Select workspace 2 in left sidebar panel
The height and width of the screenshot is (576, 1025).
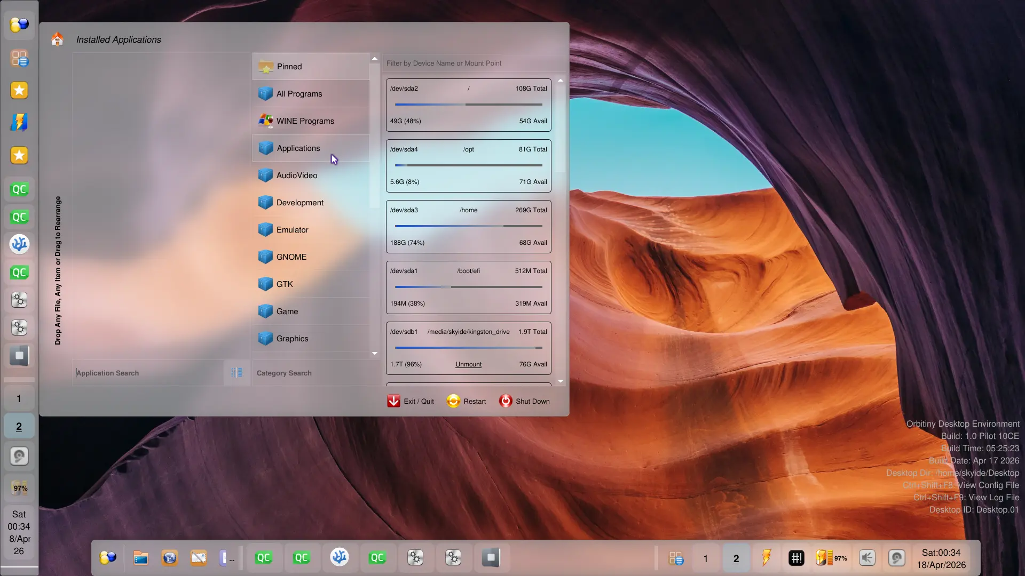19,426
